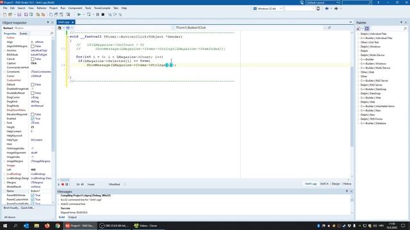Image resolution: width=410 pixels, height=230 pixels.
Task: Click the navigate forward arrow icon
Action: pos(336,8)
